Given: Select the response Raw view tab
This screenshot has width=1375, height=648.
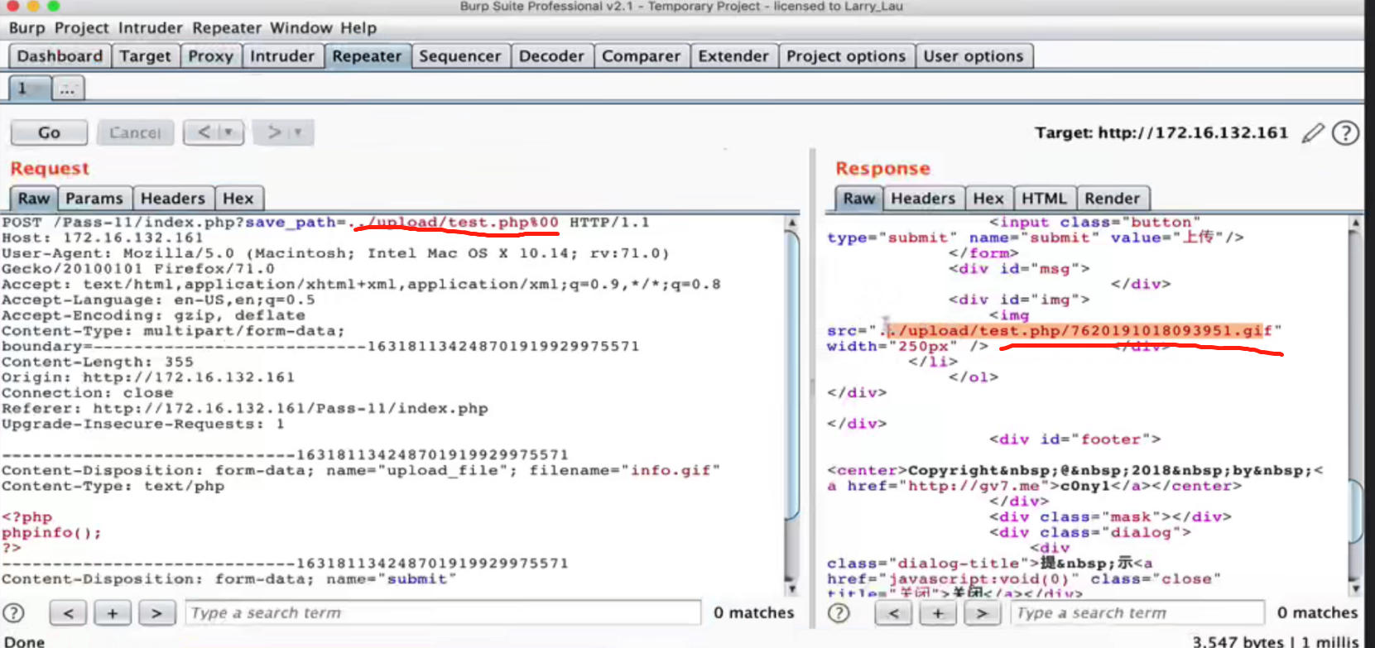Looking at the screenshot, I should point(859,199).
